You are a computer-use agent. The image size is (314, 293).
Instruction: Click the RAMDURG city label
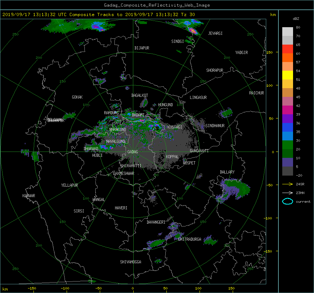click(111, 113)
